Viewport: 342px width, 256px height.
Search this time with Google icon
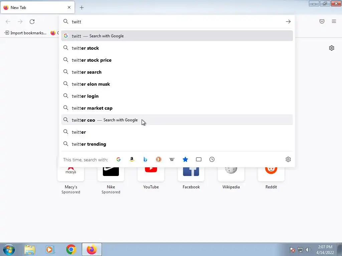click(119, 159)
